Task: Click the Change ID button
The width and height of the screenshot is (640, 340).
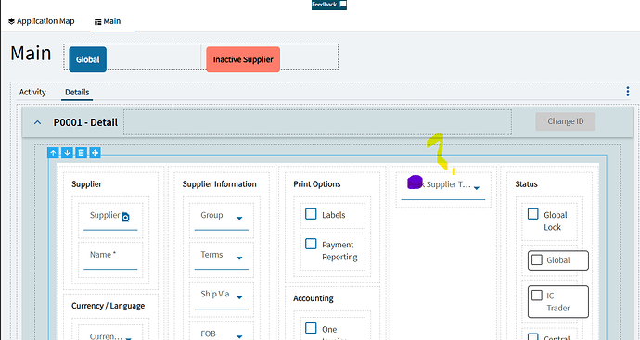Action: coord(565,121)
